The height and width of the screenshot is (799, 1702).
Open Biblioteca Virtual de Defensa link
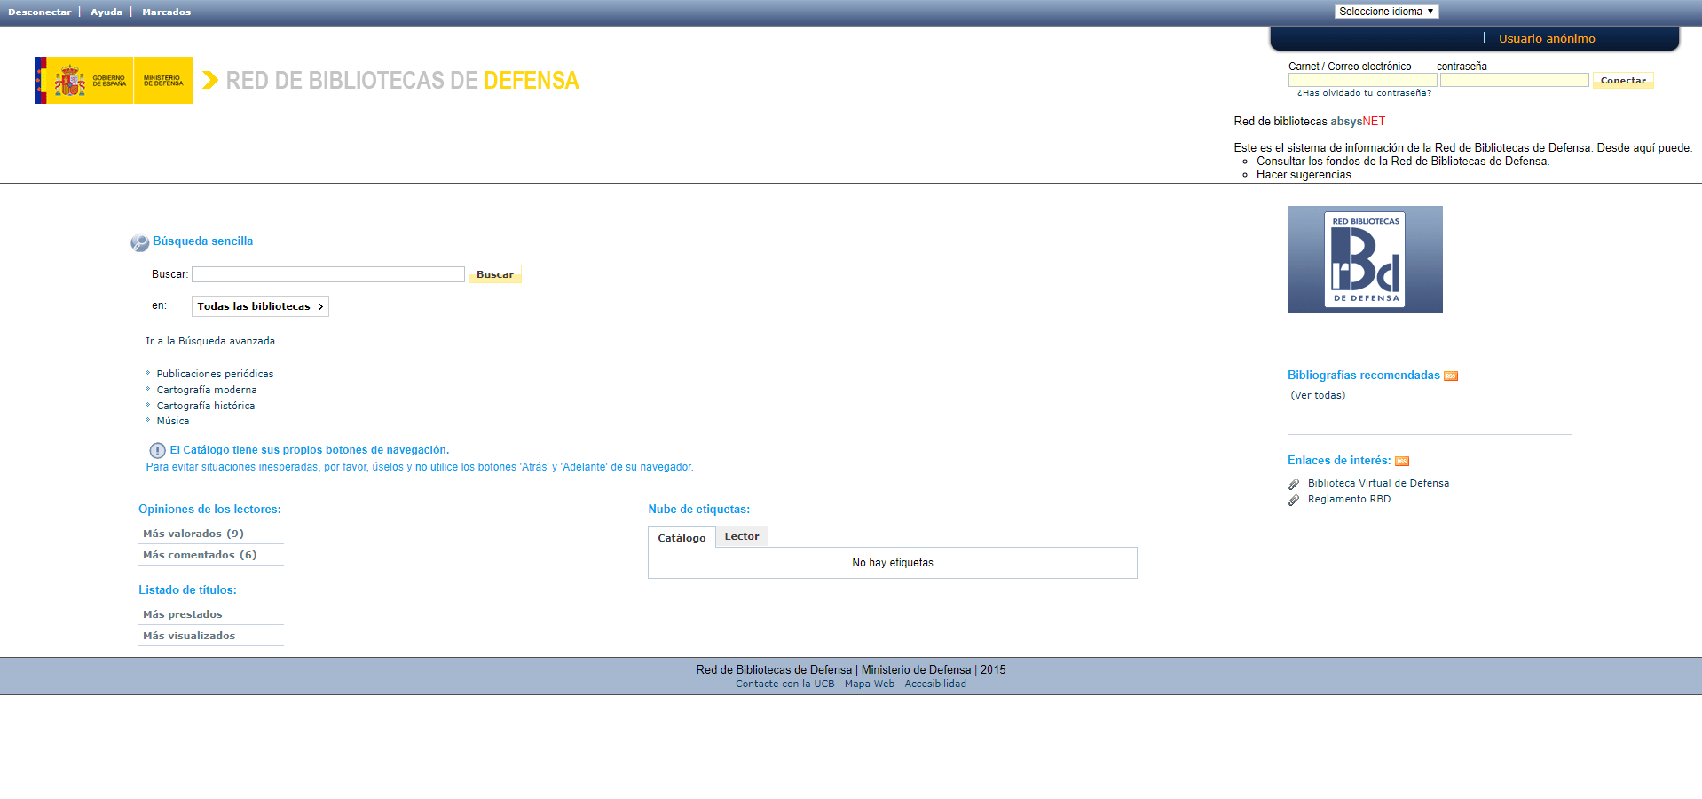(x=1378, y=483)
